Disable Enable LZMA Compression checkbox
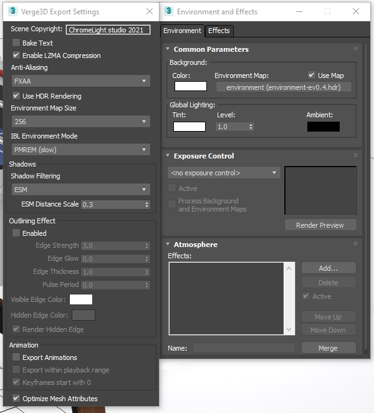The image size is (374, 413). (x=16, y=56)
